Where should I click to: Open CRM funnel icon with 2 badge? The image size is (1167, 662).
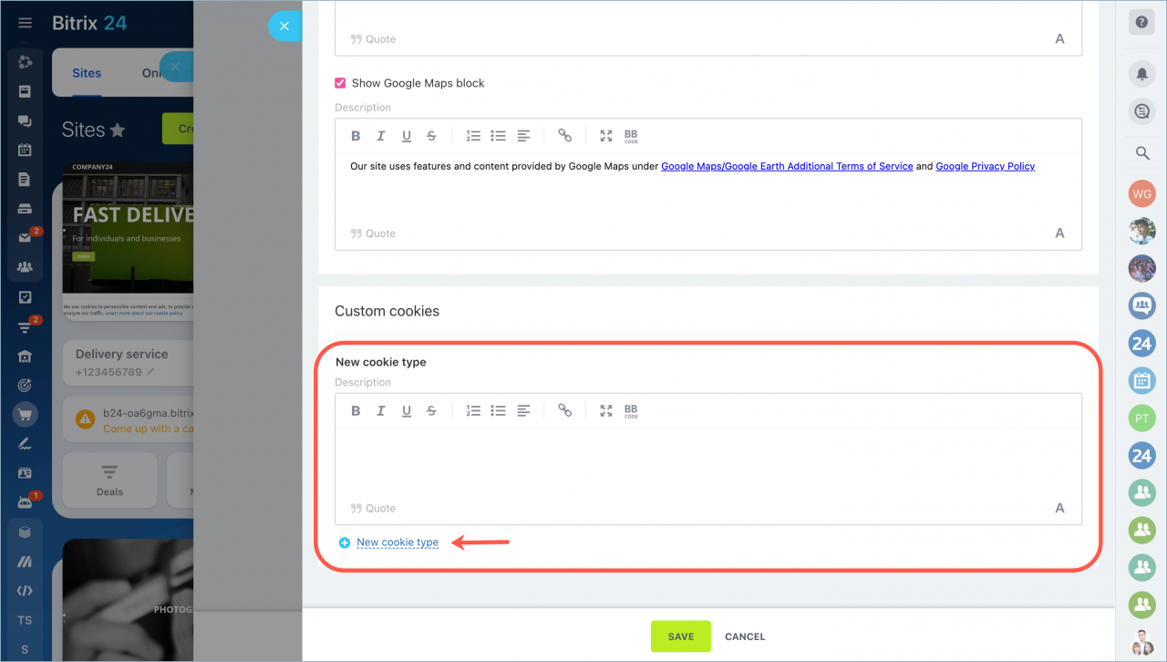pyautogui.click(x=25, y=327)
